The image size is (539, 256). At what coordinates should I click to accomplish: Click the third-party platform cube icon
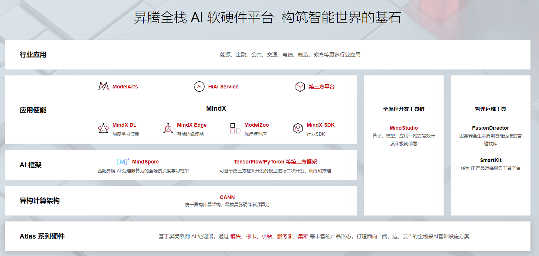coord(300,87)
